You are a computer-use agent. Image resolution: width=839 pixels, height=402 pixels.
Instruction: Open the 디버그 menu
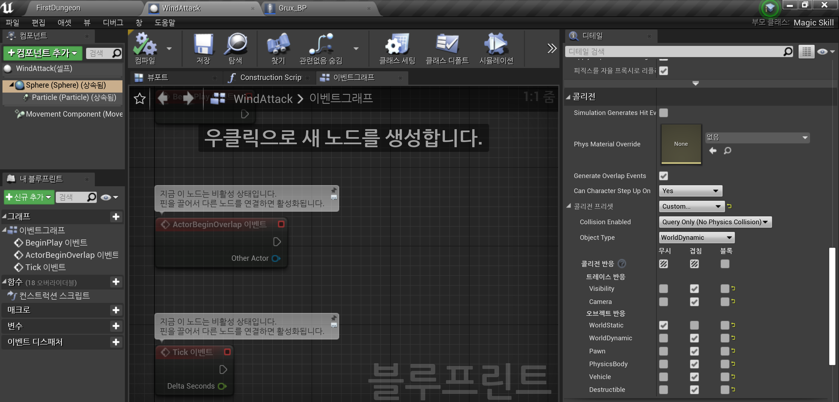pos(113,22)
